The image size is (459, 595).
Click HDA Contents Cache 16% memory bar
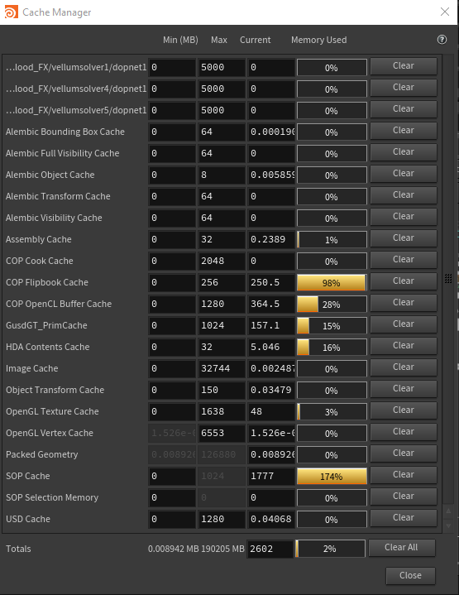click(x=332, y=348)
